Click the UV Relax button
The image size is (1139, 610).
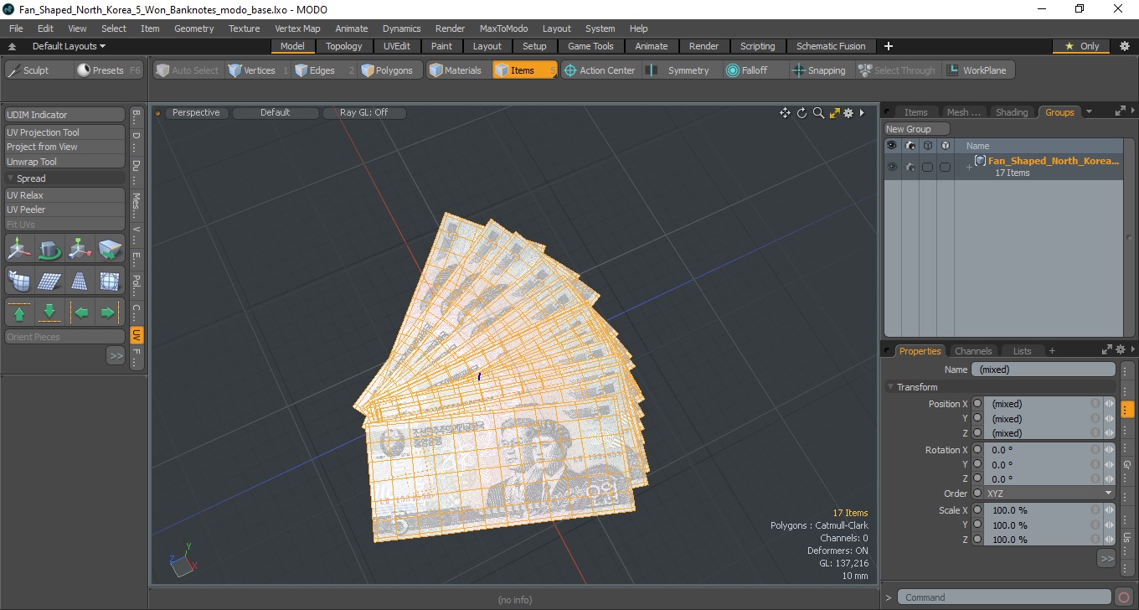[x=65, y=195]
